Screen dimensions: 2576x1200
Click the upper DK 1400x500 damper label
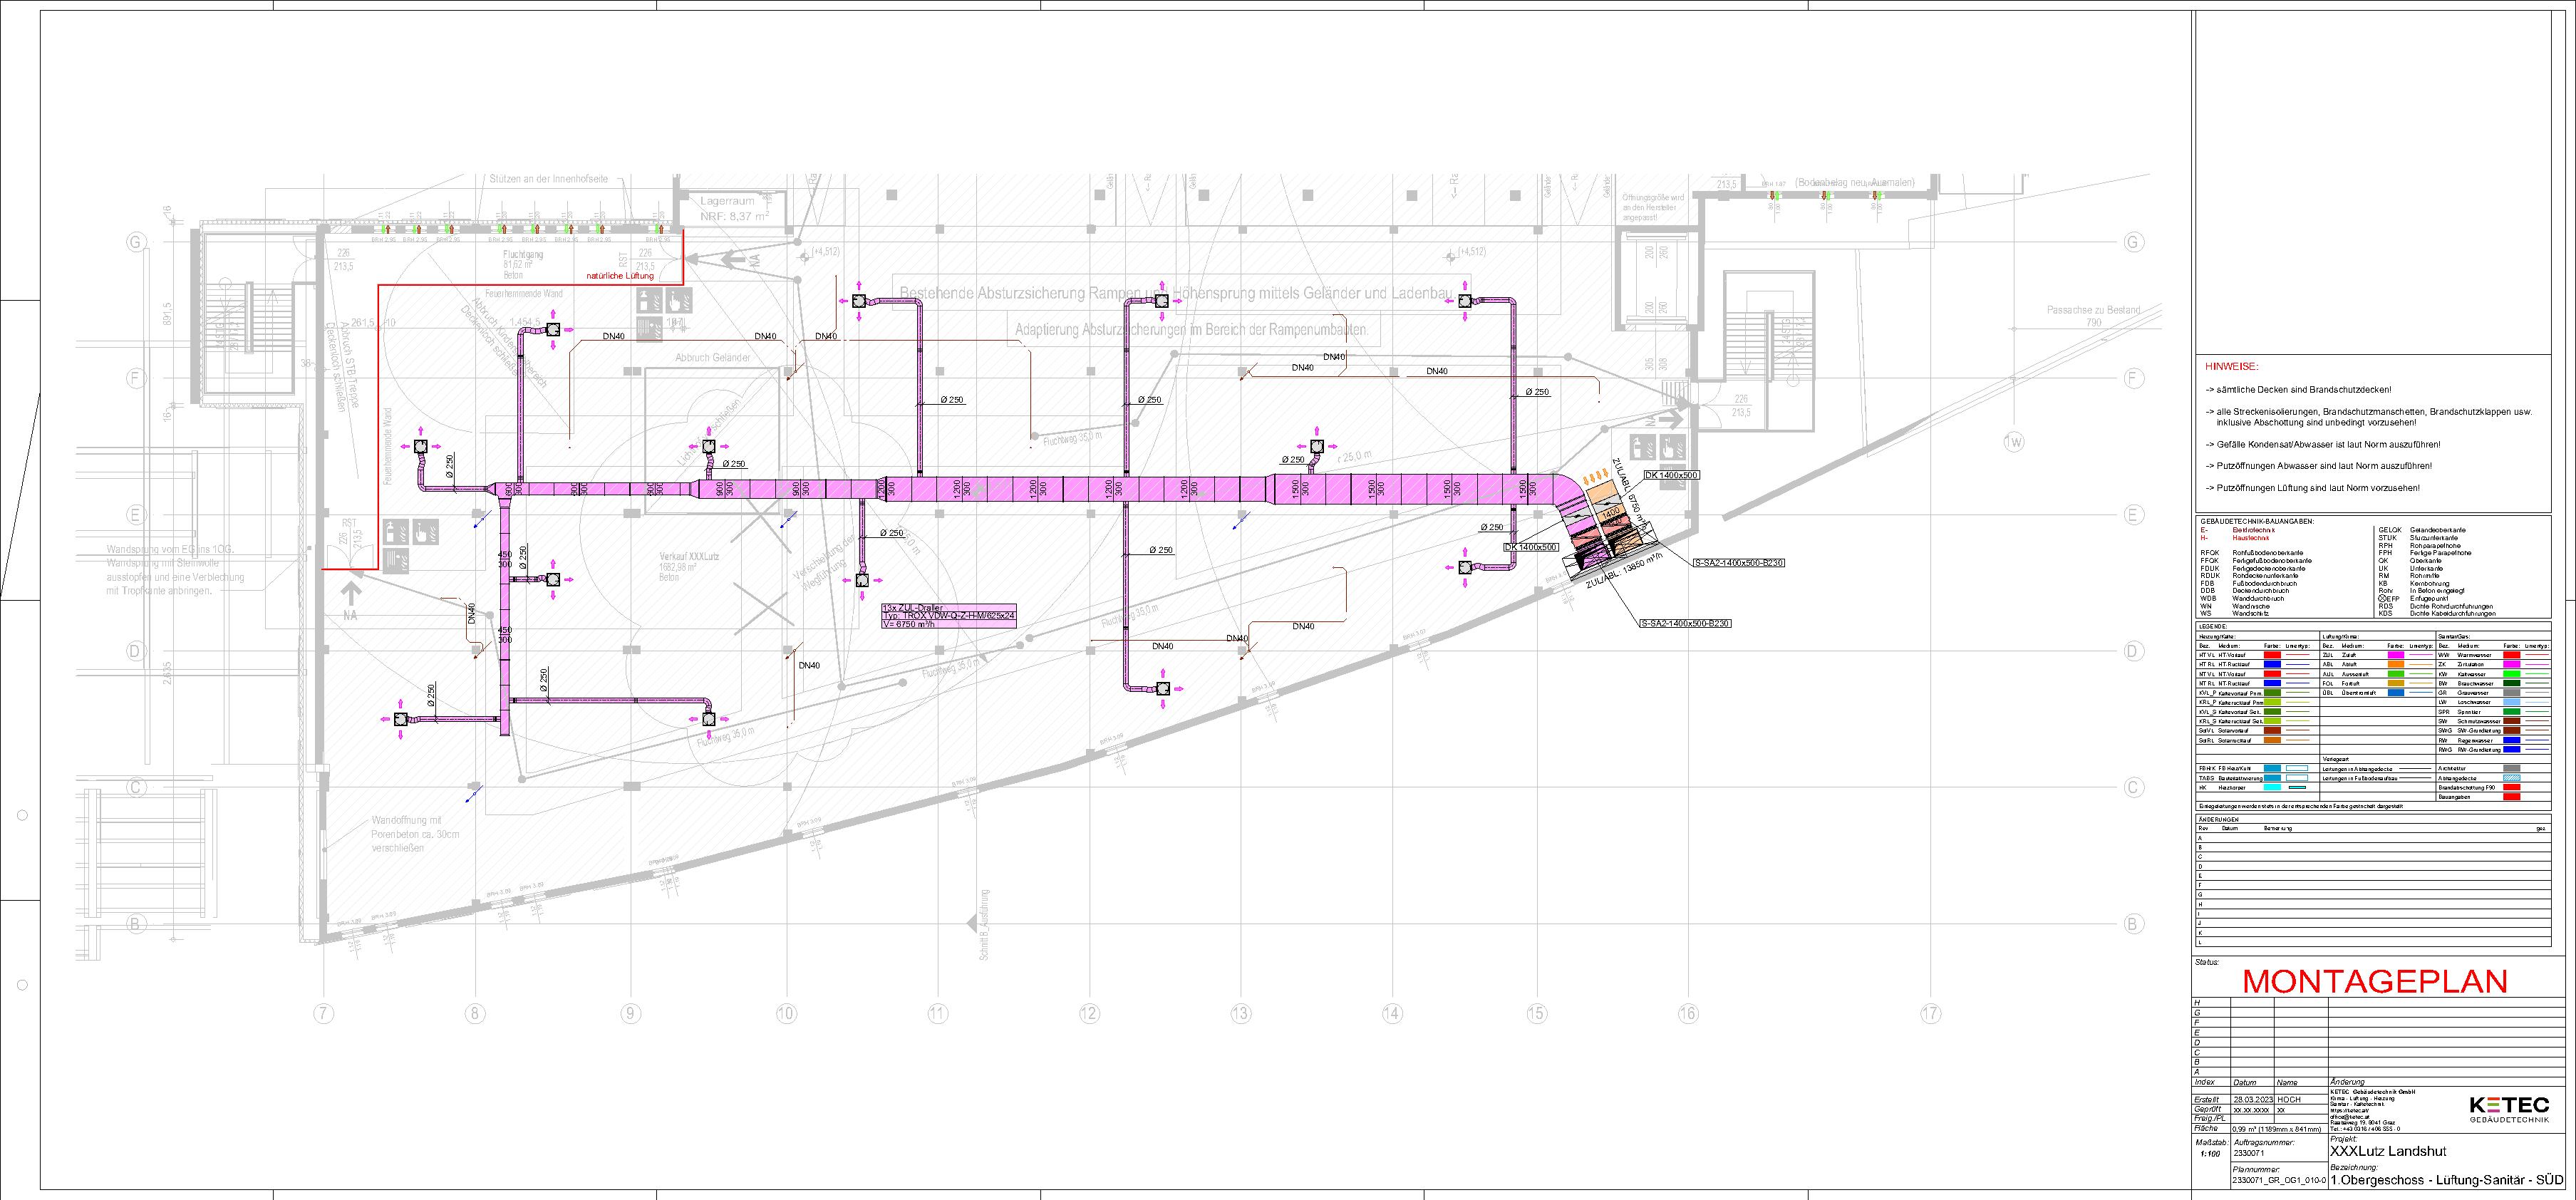click(1671, 475)
